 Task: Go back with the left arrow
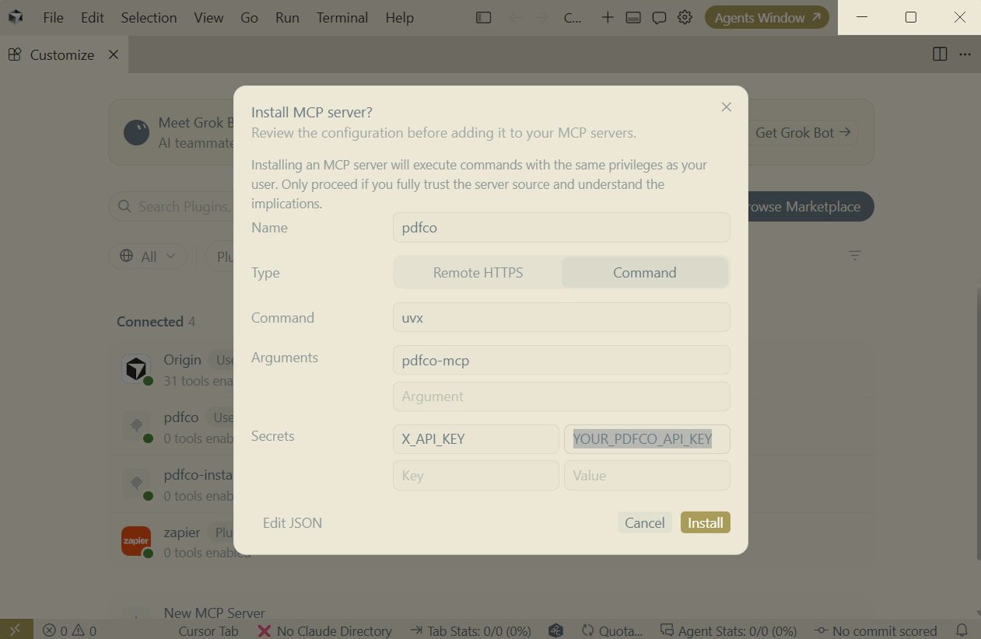(x=515, y=17)
